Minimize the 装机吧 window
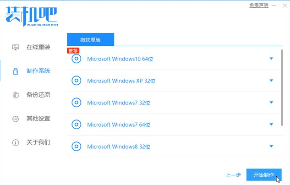Viewport: 290px width, 185px height. 274,5
